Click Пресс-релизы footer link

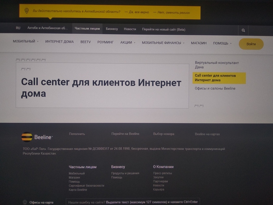click(163, 173)
